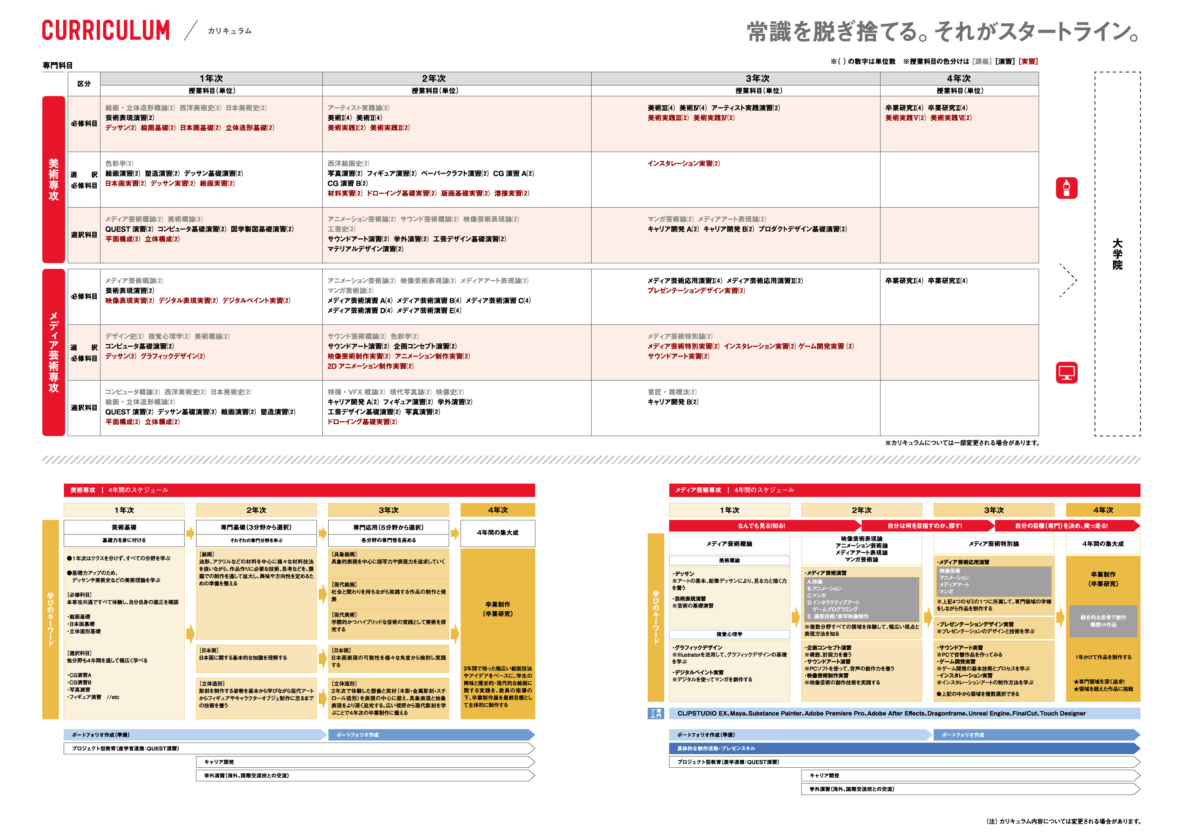Click 溶接実習(2) course entry
Image resolution: width=1183 pixels, height=836 pixels.
(x=512, y=194)
